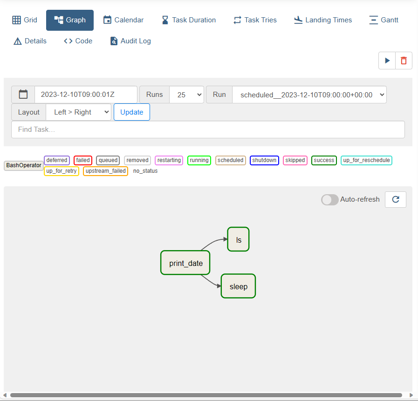Click the upstream_failed status legend

click(x=106, y=171)
